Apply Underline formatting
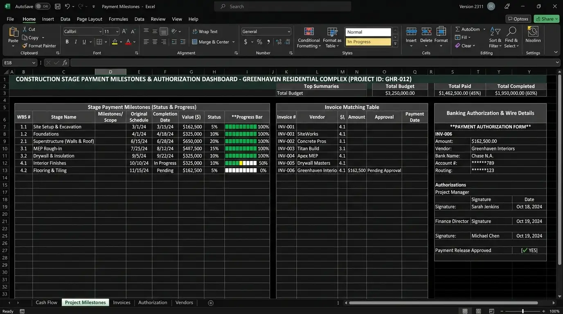The image size is (563, 314). tap(84, 42)
